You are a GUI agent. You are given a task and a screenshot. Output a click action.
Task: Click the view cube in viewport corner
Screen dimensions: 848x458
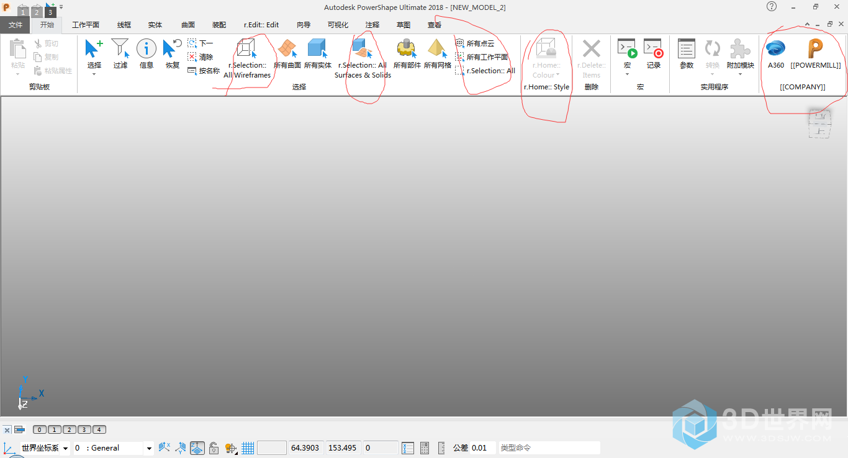820,123
